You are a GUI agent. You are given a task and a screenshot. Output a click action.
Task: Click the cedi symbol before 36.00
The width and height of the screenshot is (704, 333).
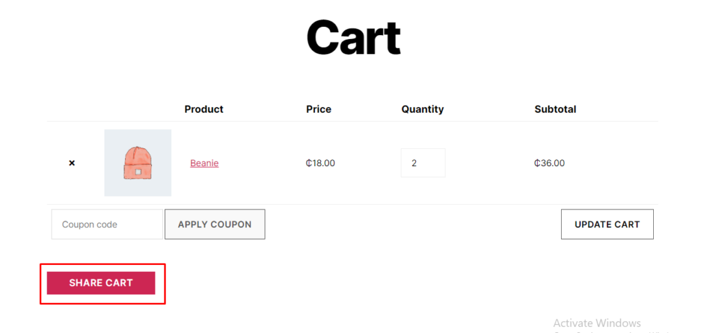click(x=537, y=163)
